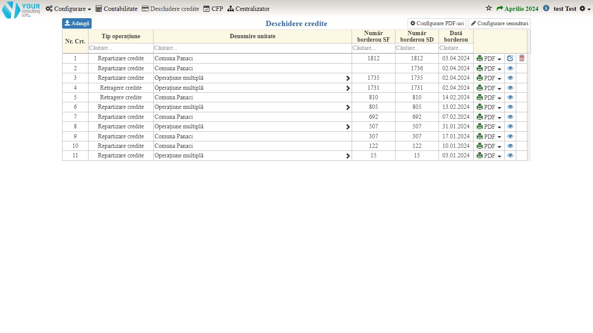Click the Denumire unitate search field
593x333 pixels.
click(252, 48)
